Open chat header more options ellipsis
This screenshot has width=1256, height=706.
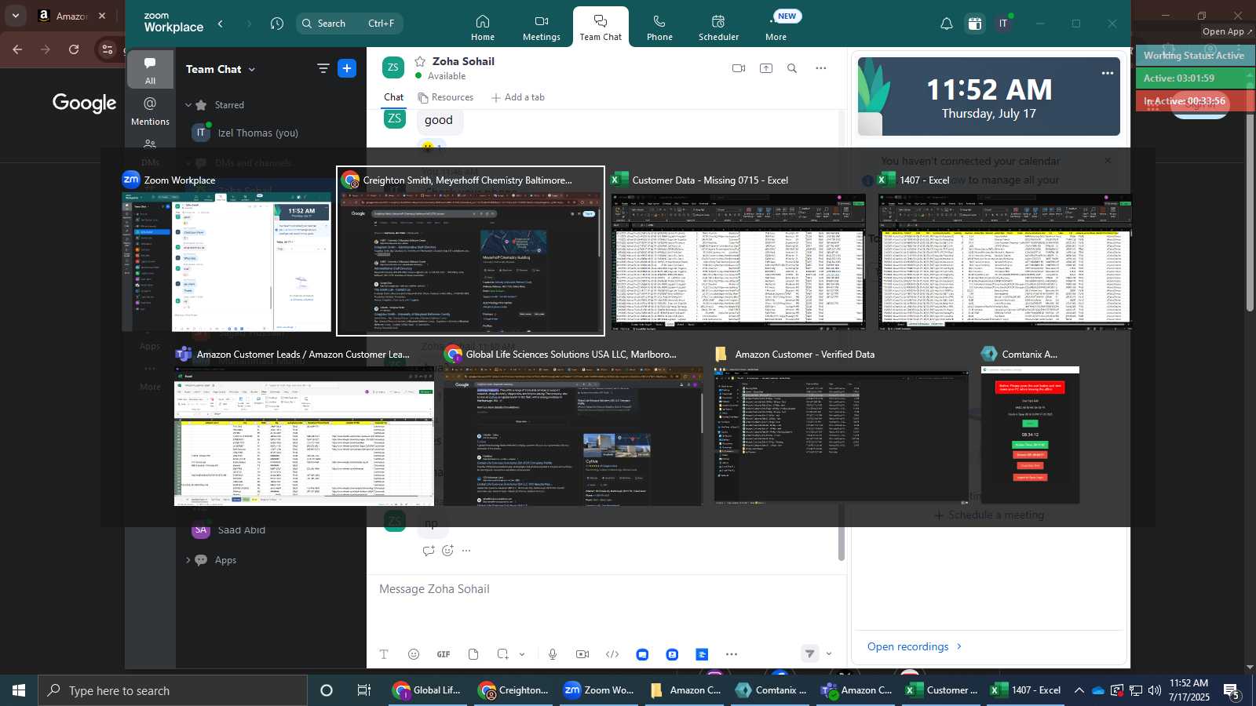point(821,68)
